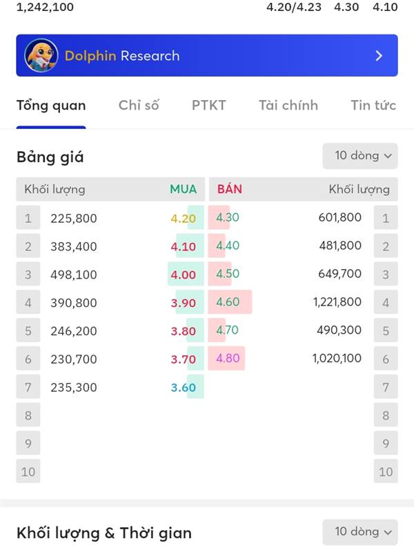Switch to the Chỉ số tab
The width and height of the screenshot is (414, 552).
[x=139, y=106]
